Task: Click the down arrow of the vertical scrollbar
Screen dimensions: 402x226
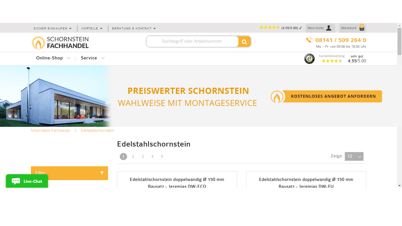Action: [399, 186]
